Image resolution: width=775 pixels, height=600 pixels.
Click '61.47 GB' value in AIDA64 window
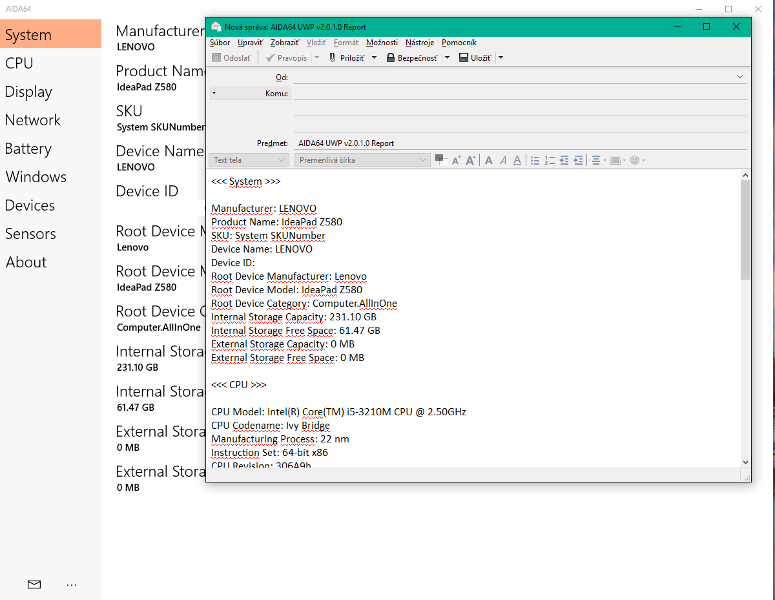pyautogui.click(x=136, y=408)
